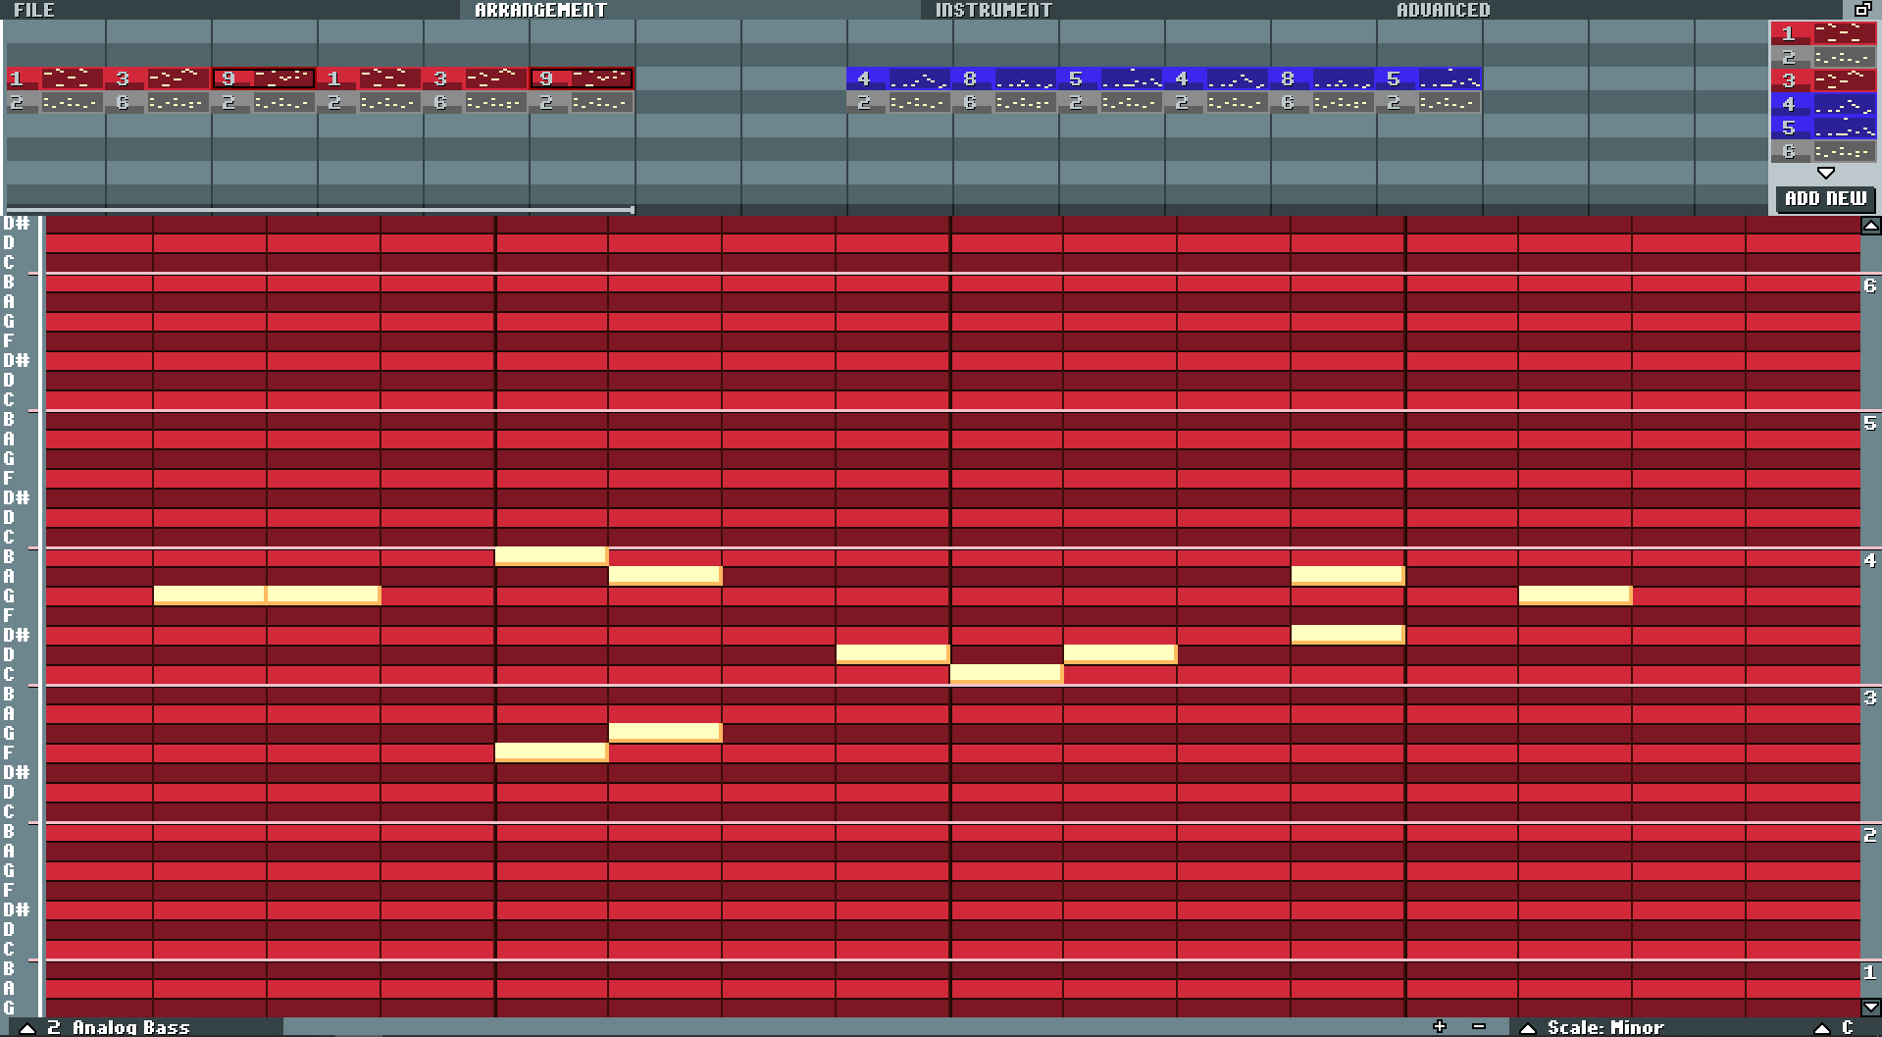Select the last G note in octave 4
1882x1037 pixels.
coord(1575,595)
